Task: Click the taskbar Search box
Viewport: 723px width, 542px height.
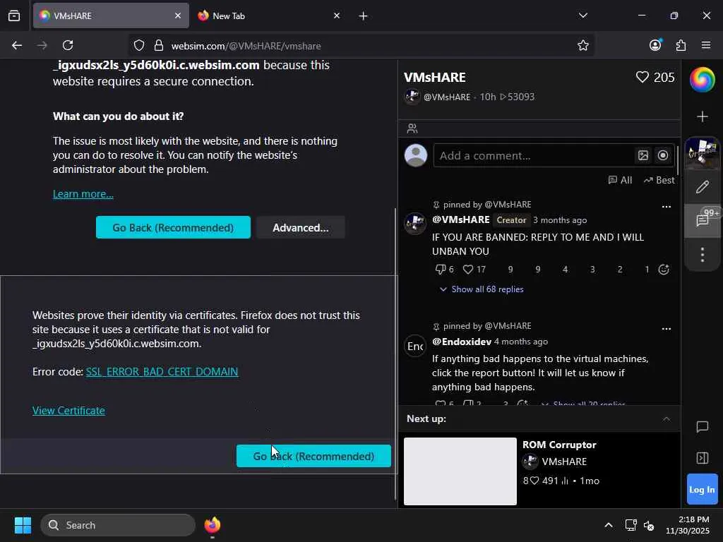Action: click(118, 525)
